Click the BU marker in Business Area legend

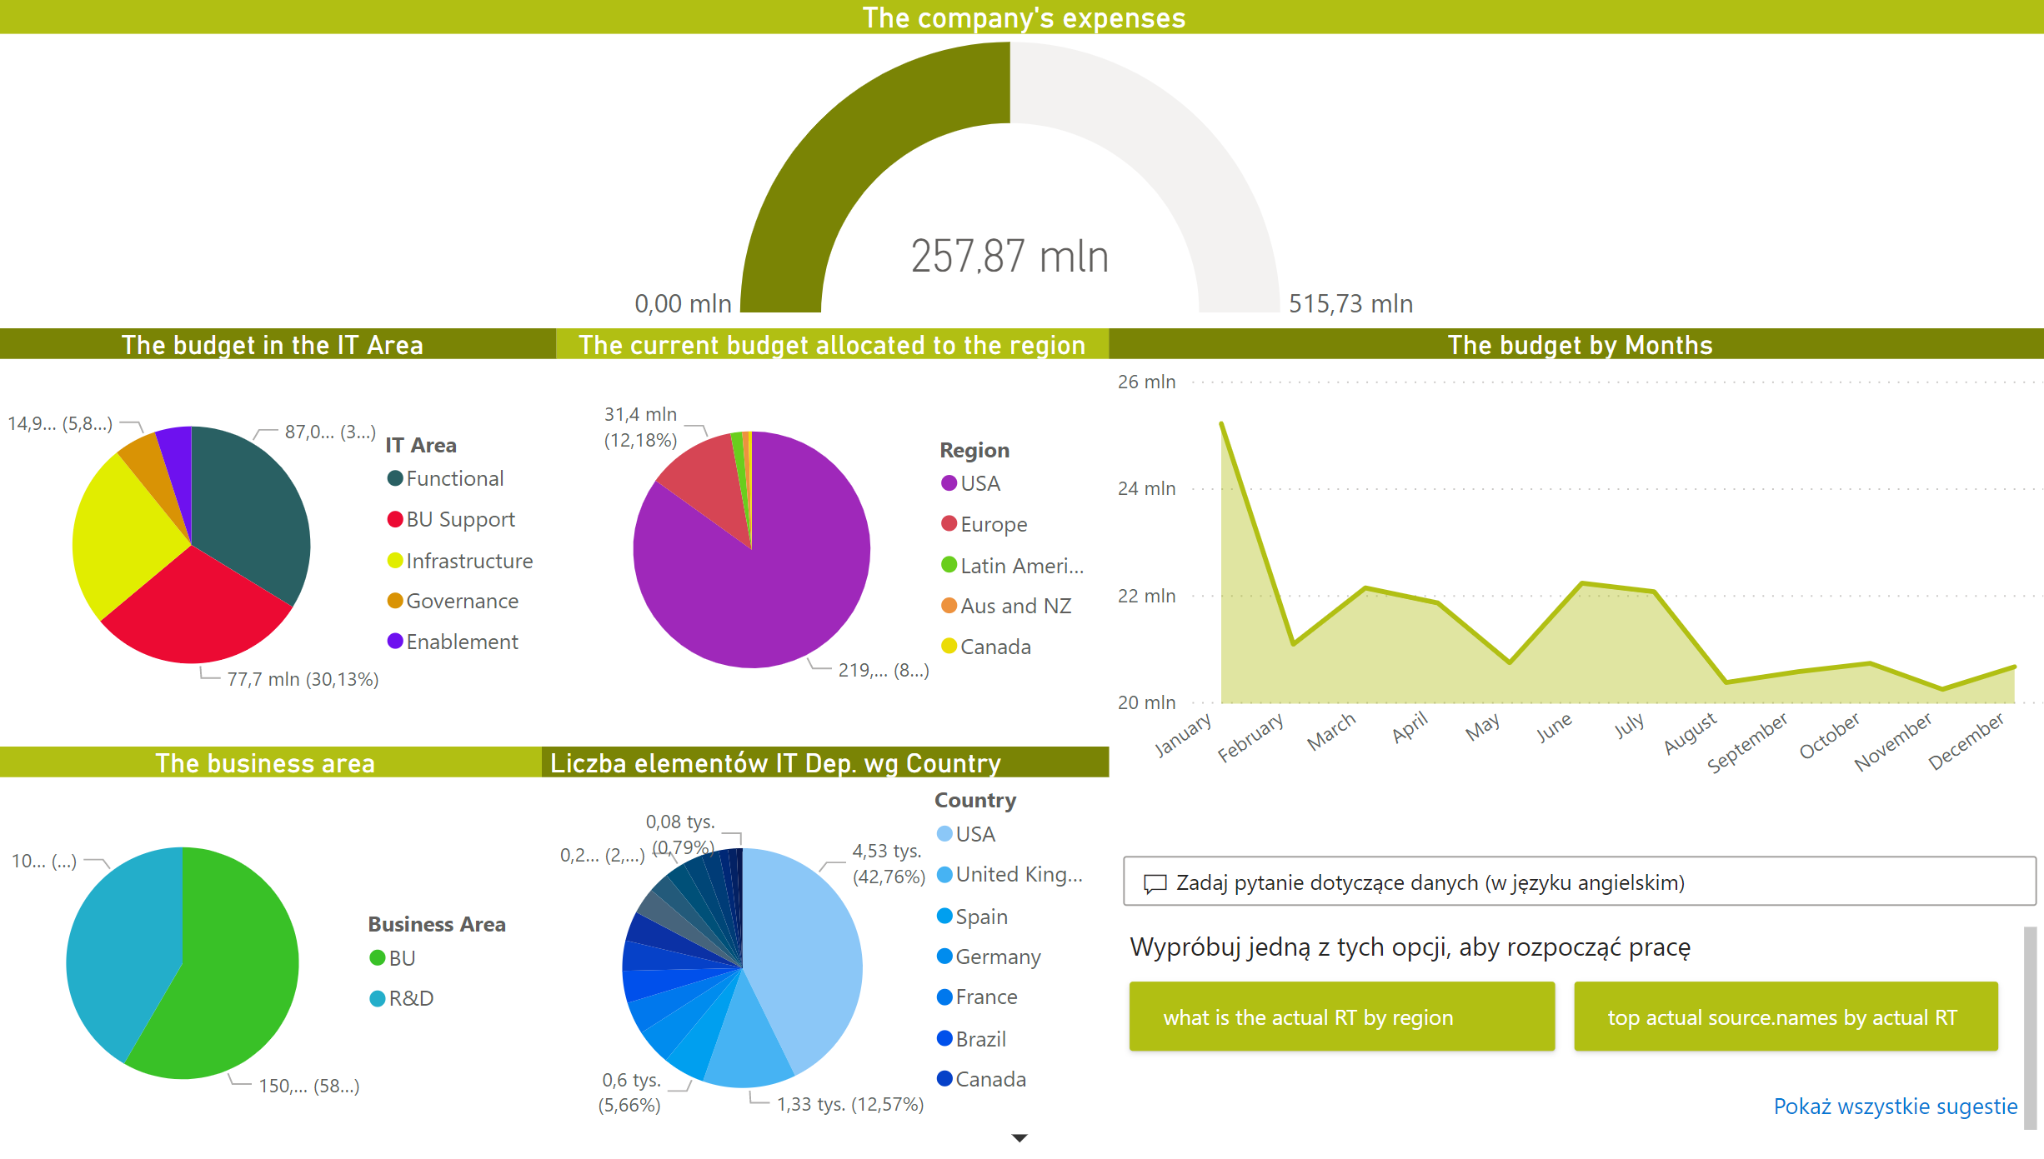coord(377,958)
